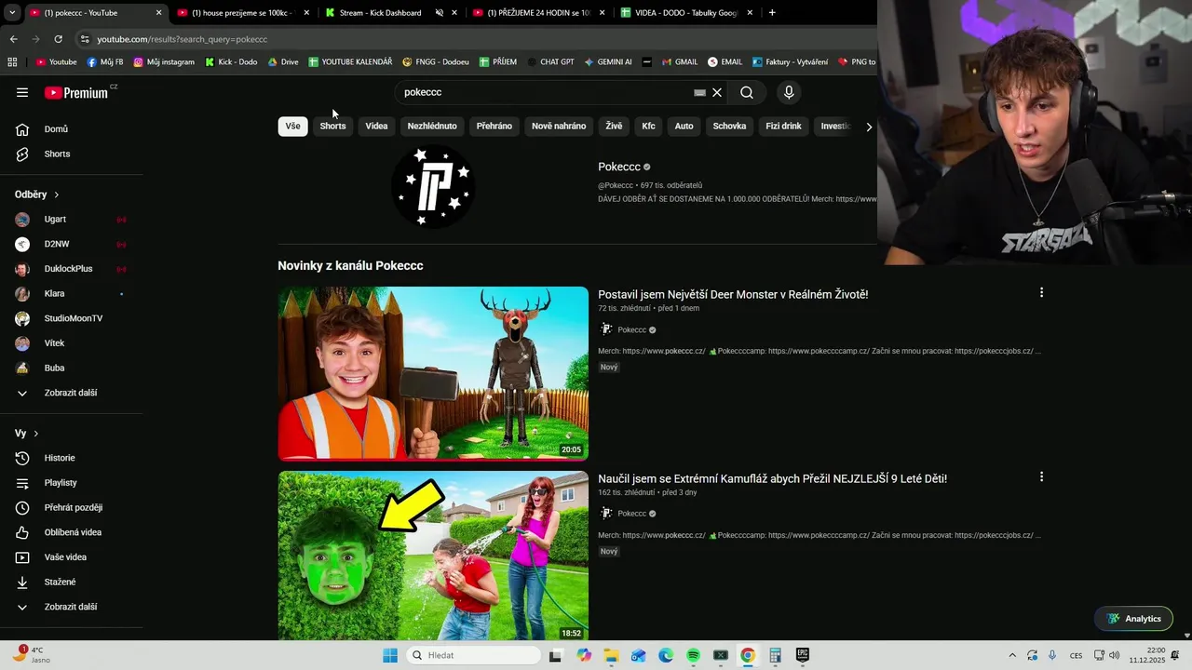The width and height of the screenshot is (1192, 670).
Task: Expand Zobrazit další under Stažené
Action: (71, 607)
